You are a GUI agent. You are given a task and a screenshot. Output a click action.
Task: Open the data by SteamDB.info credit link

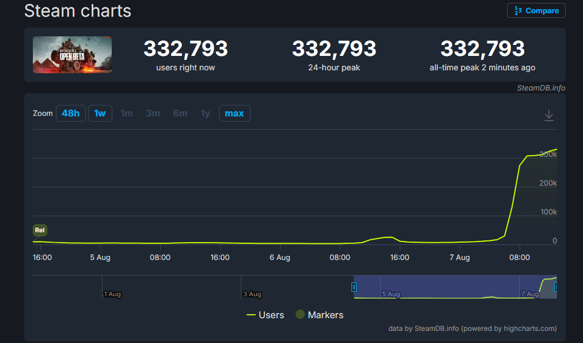click(x=424, y=329)
